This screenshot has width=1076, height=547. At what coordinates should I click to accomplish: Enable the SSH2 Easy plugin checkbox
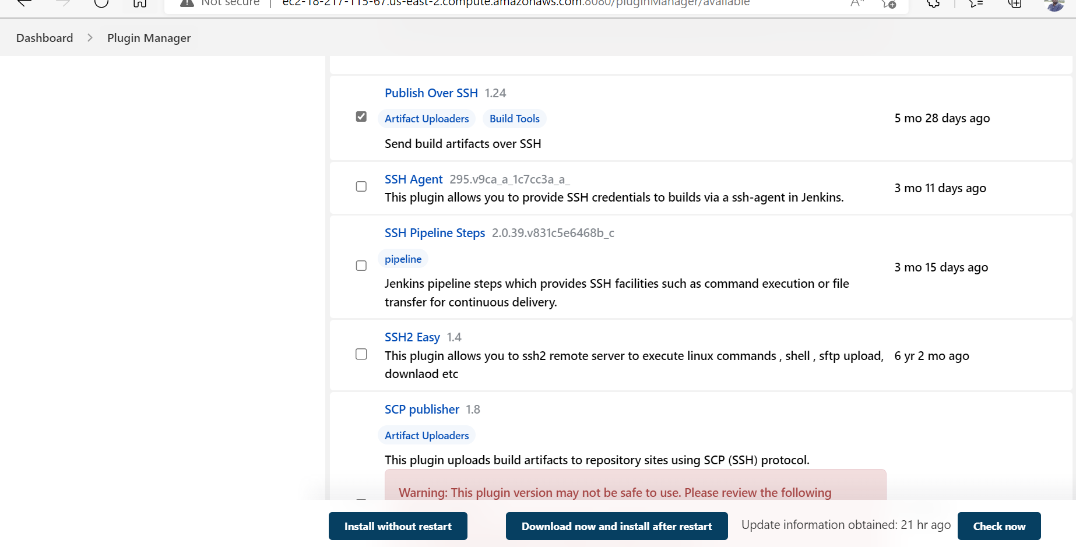click(361, 354)
